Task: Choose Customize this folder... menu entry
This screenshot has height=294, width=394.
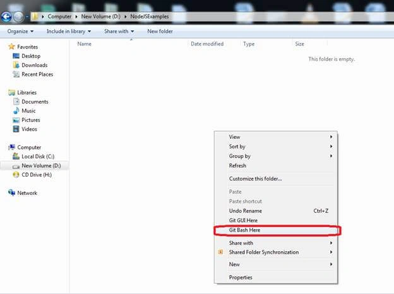Action: [x=276, y=179]
